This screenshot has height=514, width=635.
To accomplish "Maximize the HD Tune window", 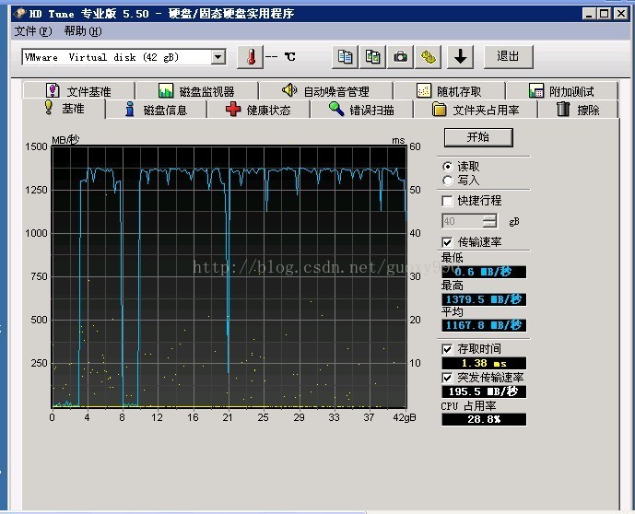I will 605,13.
